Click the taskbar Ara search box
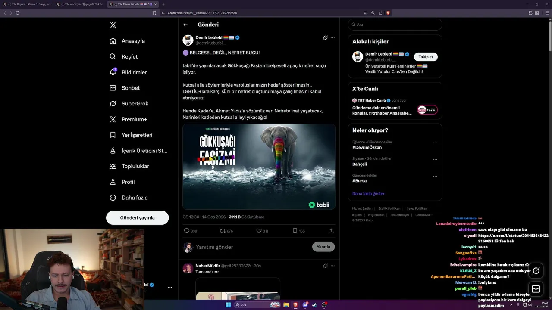Image resolution: width=552 pixels, height=310 pixels. tap(257, 305)
